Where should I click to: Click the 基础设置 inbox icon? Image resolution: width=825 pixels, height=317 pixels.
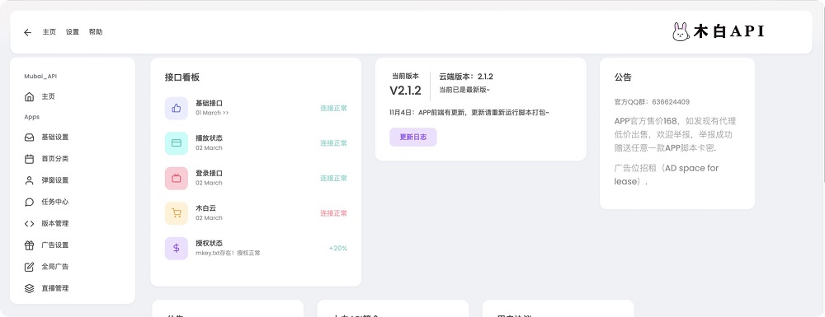click(x=30, y=137)
